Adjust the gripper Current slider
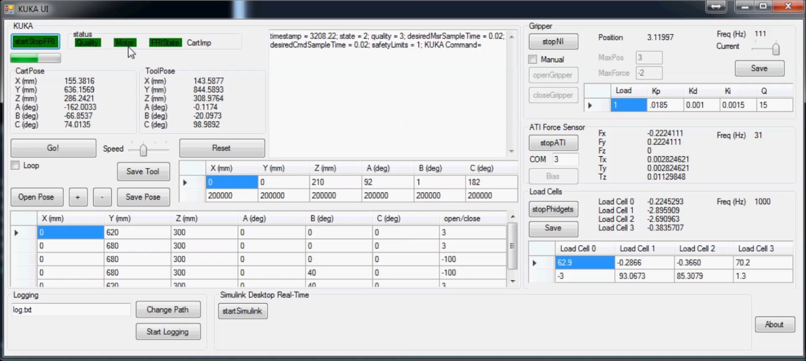The height and width of the screenshot is (361, 806). 776,48
